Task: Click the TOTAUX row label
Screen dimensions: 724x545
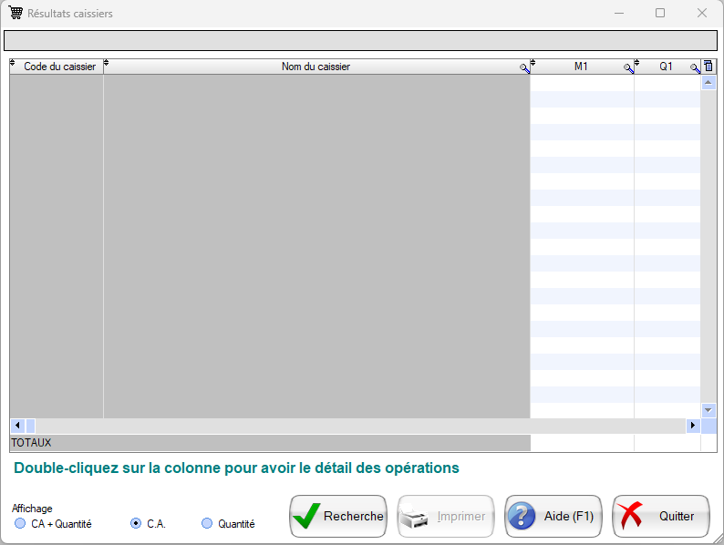Action: [31, 443]
